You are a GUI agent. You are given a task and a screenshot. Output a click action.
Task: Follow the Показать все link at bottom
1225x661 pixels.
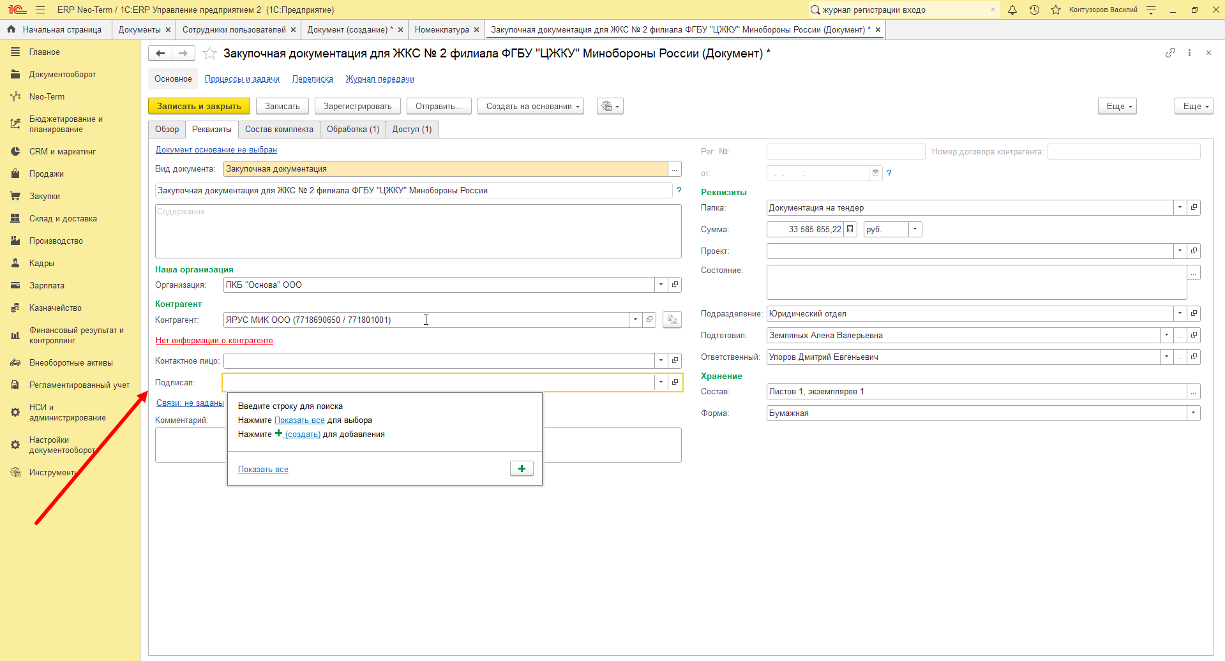tap(263, 470)
